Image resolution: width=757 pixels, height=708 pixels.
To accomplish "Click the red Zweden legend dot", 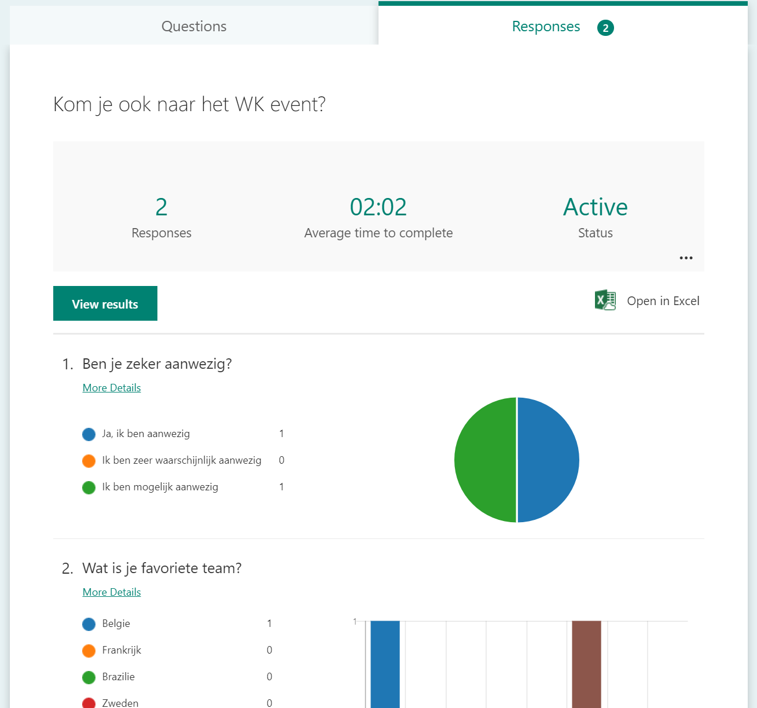I will [89, 703].
